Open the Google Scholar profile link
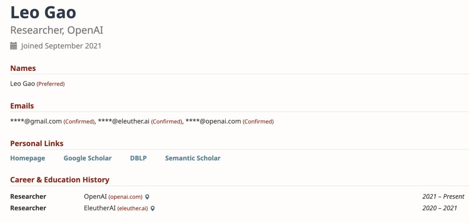Screen dimensions: 469x223 click(87, 158)
